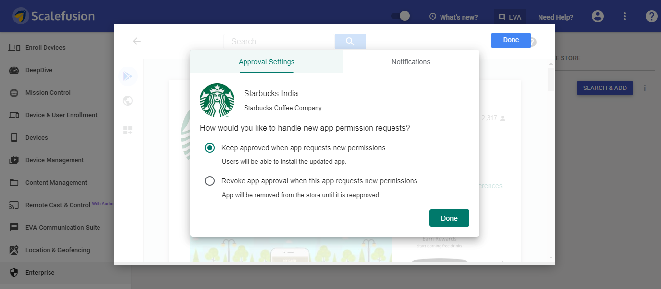Click the Enroll Devices icon
The height and width of the screenshot is (289, 661).
15,48
